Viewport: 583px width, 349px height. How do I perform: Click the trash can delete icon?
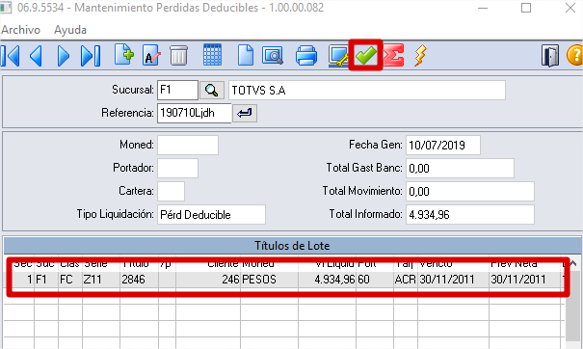178,56
